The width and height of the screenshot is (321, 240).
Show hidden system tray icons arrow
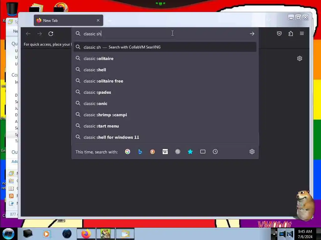click(x=274, y=234)
